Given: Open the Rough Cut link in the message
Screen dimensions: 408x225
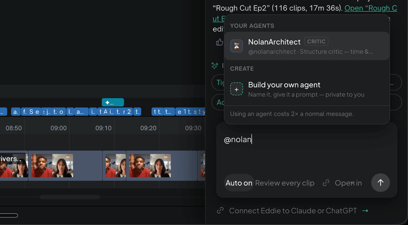Looking at the screenshot, I should tap(371, 8).
